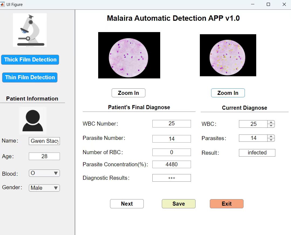Click the Next button
Screen dimensions: 291x235
tap(127, 204)
